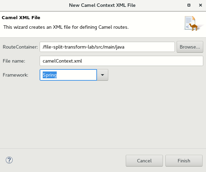The width and height of the screenshot is (206, 172).
Task: Click the highlighted Spring text
Action: 50,75
